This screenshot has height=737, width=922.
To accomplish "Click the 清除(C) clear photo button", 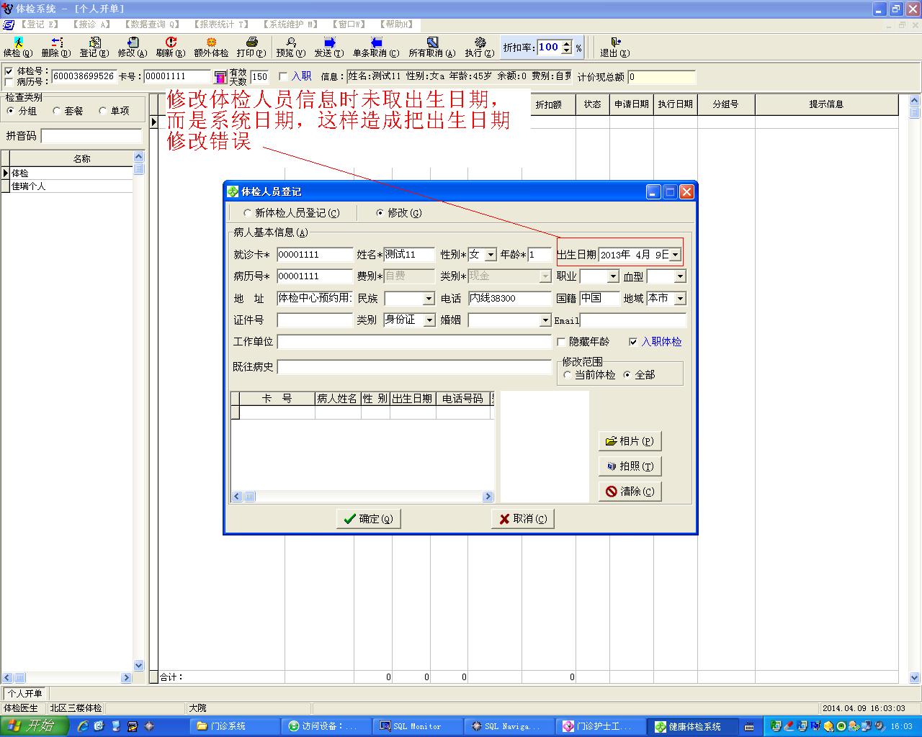I will click(x=630, y=492).
